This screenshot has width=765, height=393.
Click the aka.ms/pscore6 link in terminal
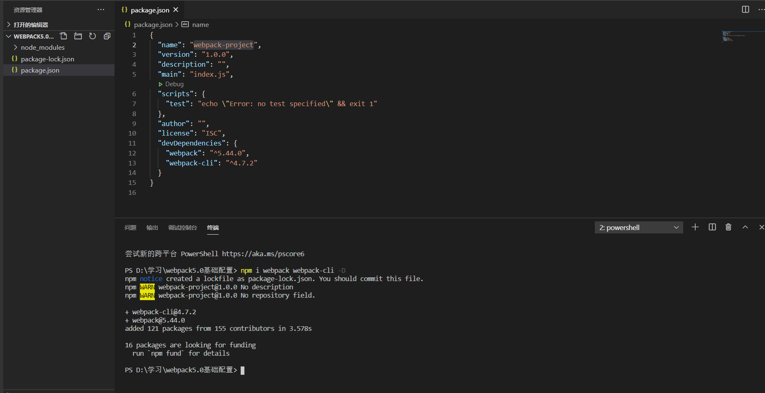(x=263, y=254)
